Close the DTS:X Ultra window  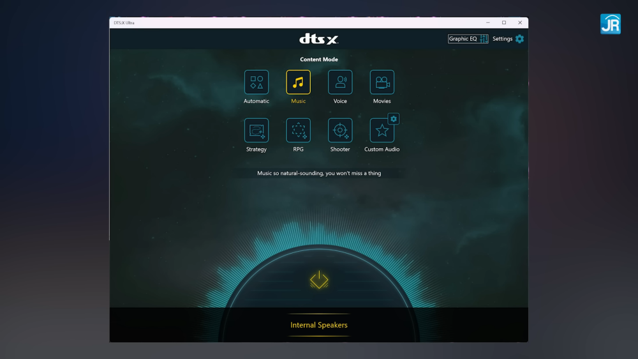coord(520,23)
